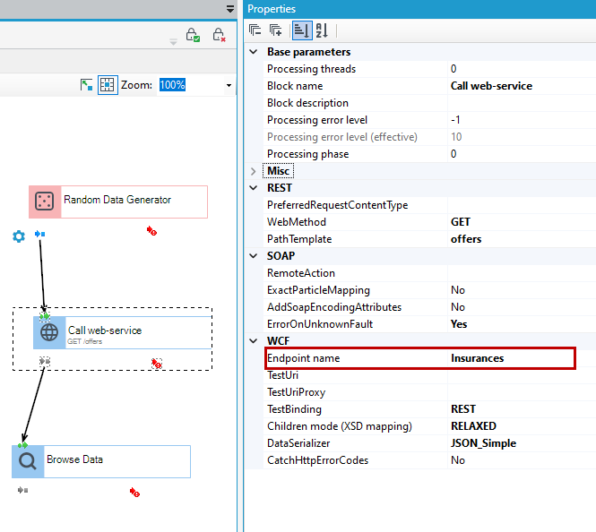
Task: Toggle the select-all grid icon near Zoom
Action: pyautogui.click(x=108, y=85)
